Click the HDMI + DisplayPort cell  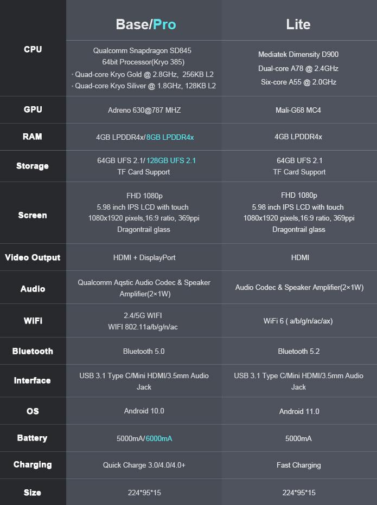click(x=144, y=257)
